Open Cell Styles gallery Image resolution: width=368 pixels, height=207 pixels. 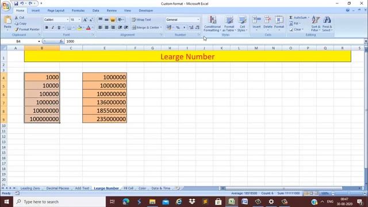(x=242, y=24)
